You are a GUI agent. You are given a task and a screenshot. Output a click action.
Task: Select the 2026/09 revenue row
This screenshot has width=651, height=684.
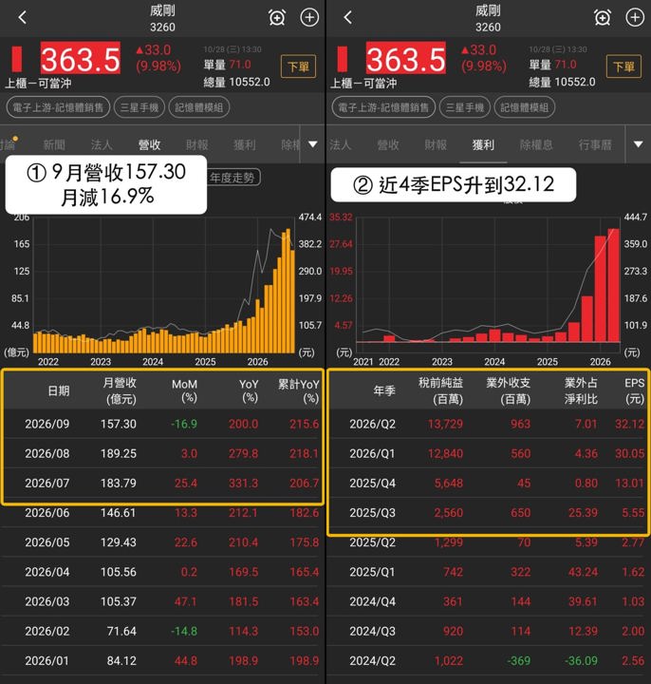point(162,424)
